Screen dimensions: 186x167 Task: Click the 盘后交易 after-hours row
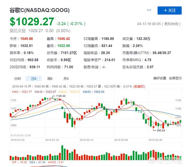(x=40, y=31)
